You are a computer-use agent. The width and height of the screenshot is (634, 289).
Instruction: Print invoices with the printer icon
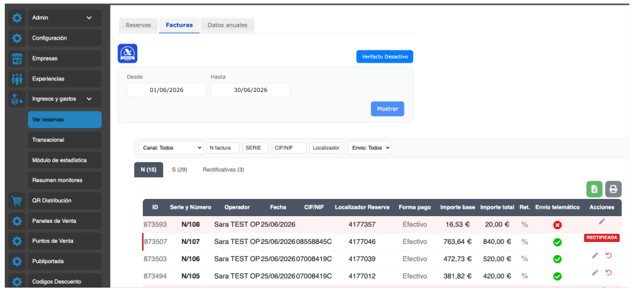coord(614,189)
